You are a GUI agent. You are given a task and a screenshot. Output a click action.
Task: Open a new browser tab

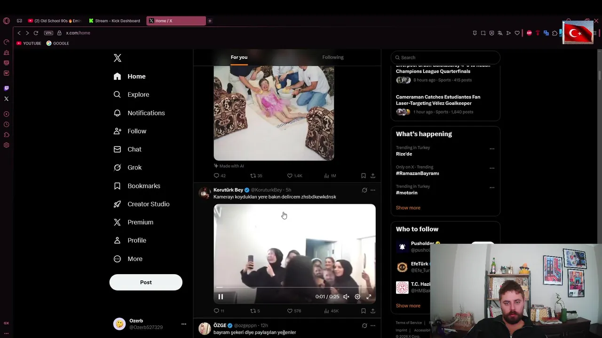[210, 21]
